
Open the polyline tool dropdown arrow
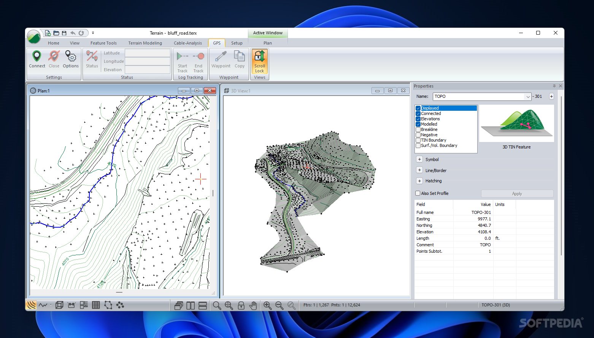click(51, 305)
